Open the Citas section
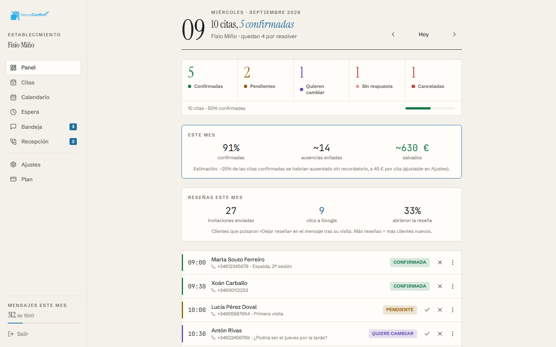This screenshot has height=347, width=556. (43, 83)
